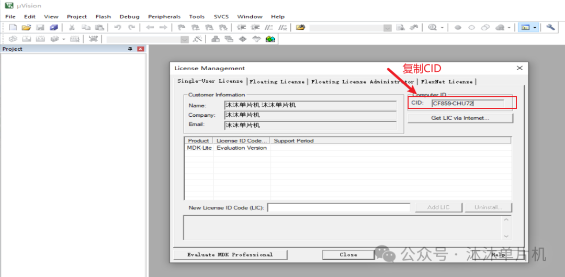Image resolution: width=565 pixels, height=277 pixels.
Task: Click the Save All toolbar icon
Action: (54, 27)
